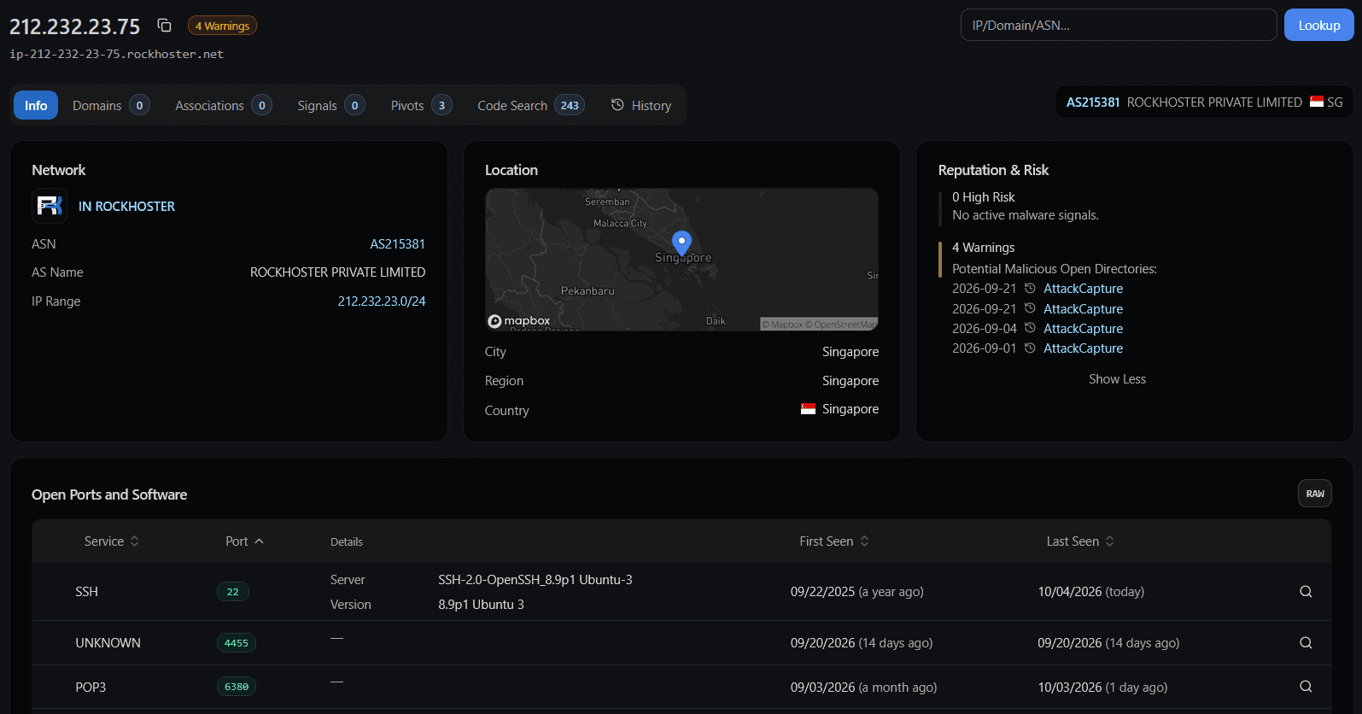1362x714 pixels.
Task: Collapse warnings with Show Less
Action: (1117, 379)
